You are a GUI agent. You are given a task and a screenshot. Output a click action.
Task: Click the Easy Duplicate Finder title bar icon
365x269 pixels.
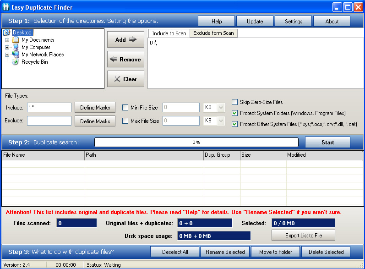pos(6,7)
